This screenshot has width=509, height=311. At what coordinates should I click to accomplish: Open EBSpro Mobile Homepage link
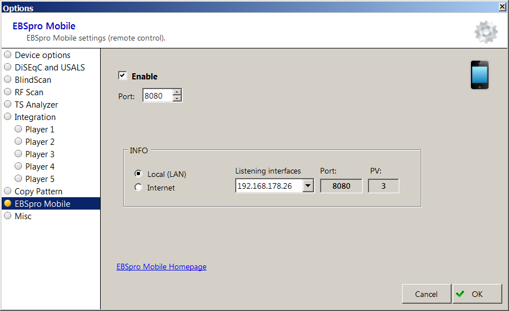(x=161, y=266)
